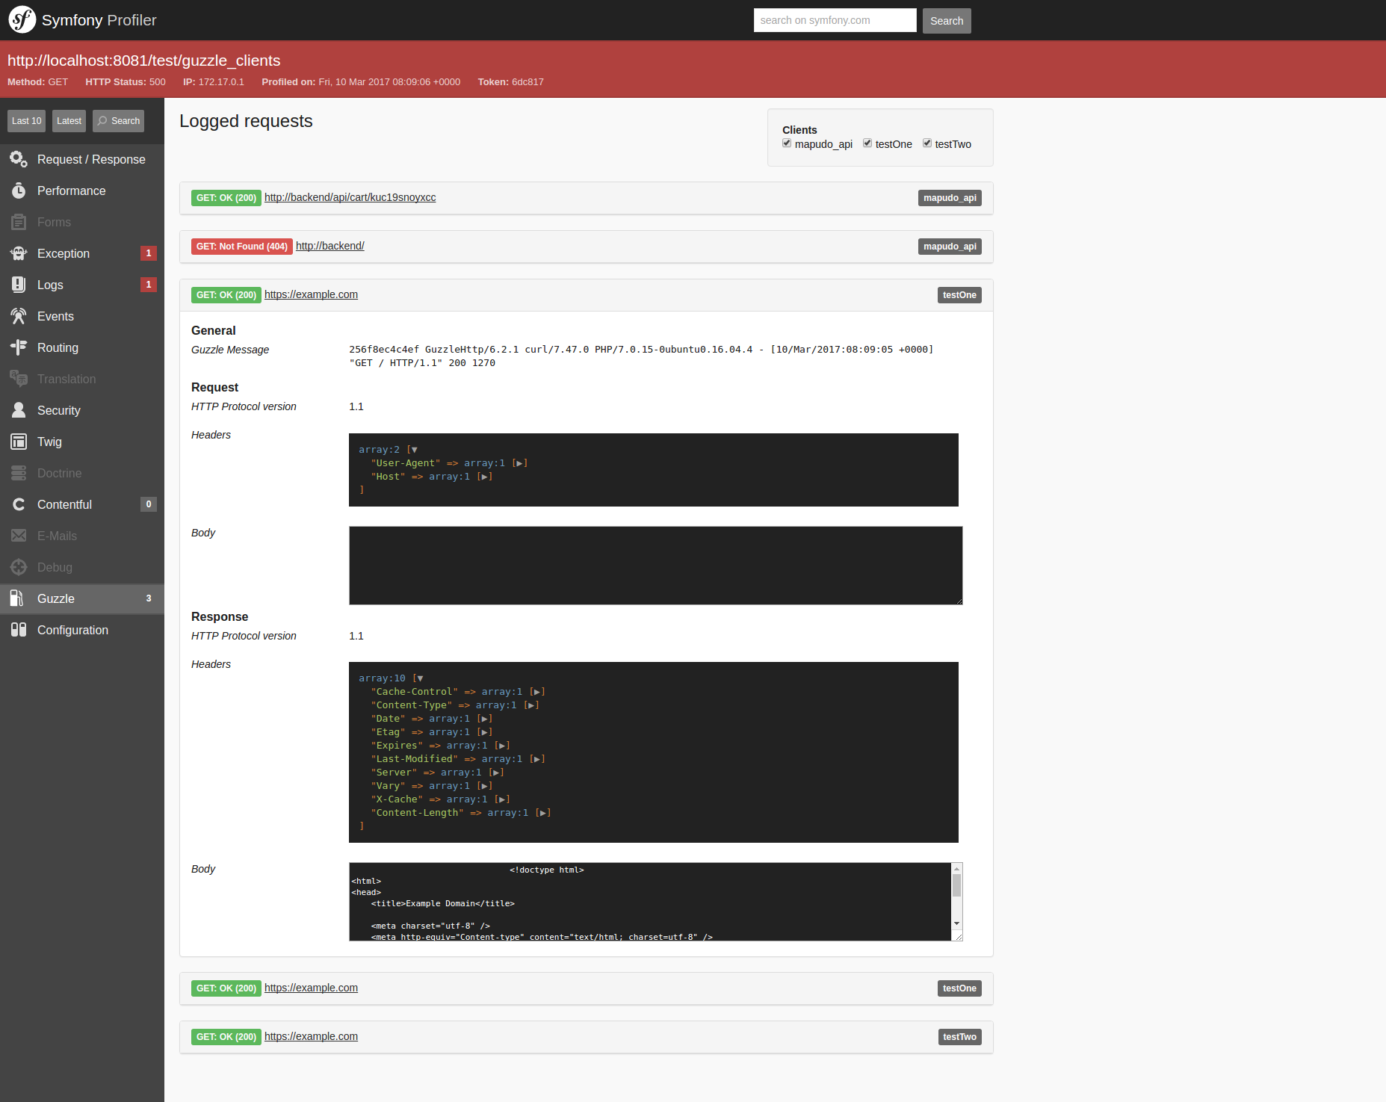Collapse the request headers array:2
Viewport: 1386px width, 1102px height.
click(414, 450)
